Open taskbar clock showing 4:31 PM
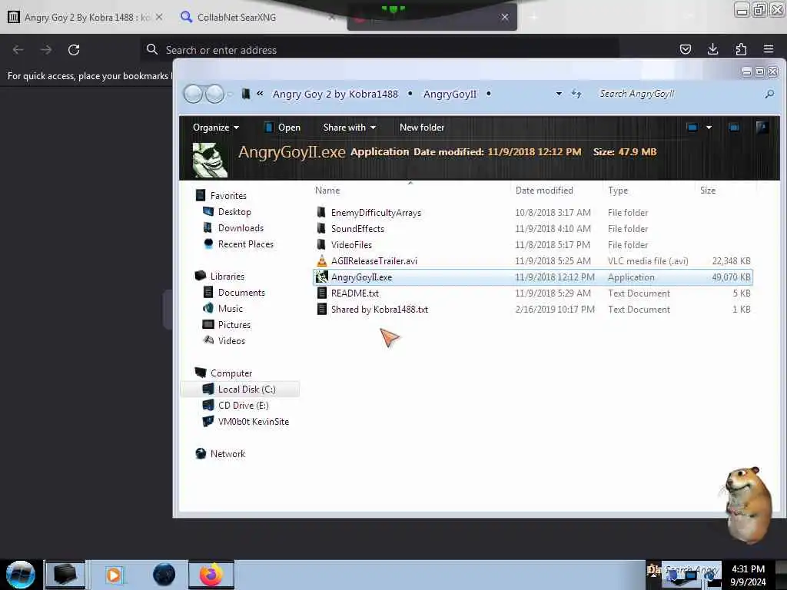The image size is (787, 590). 748,575
